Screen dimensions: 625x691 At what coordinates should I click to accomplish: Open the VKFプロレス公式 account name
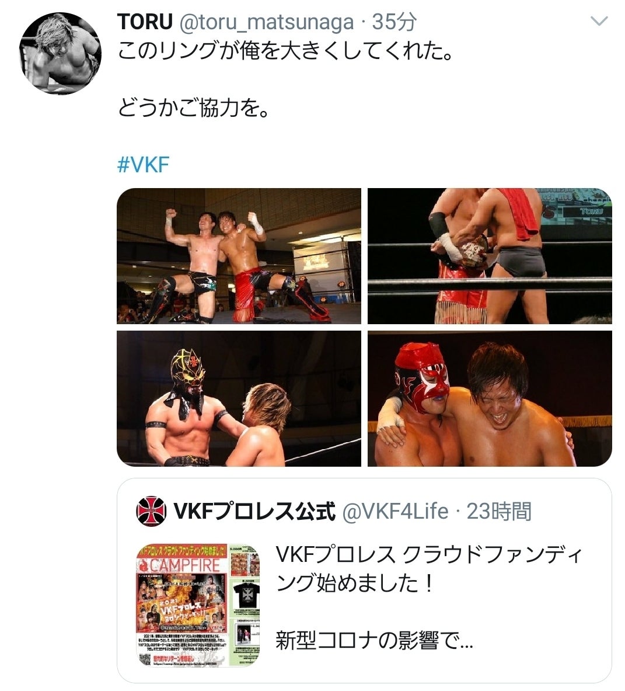click(254, 512)
